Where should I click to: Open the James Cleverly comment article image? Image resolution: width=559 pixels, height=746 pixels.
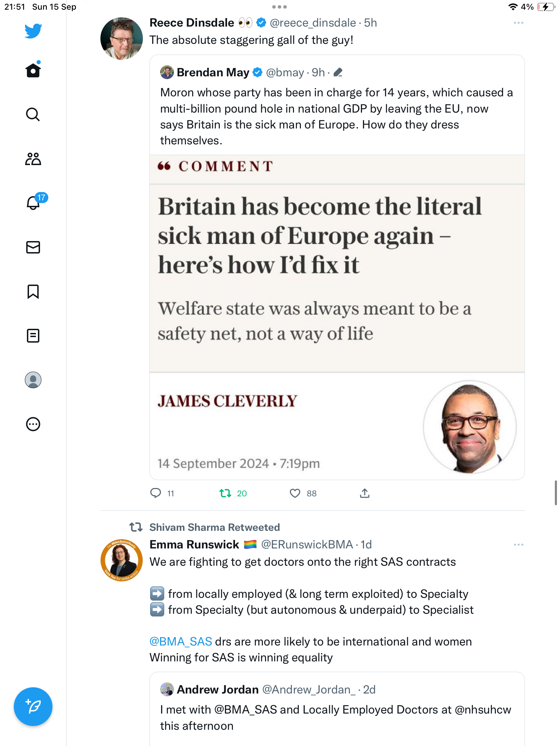(x=337, y=317)
